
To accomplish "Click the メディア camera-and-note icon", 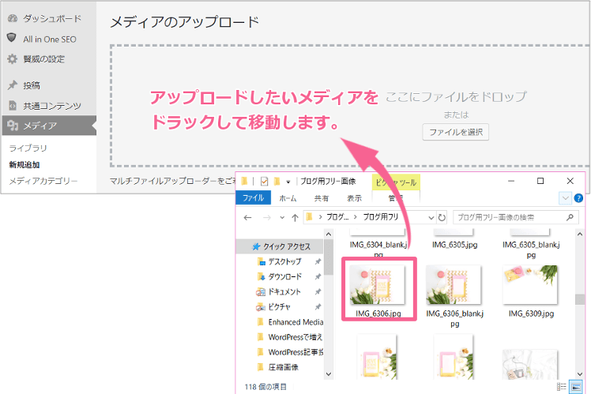I will 13,126.
